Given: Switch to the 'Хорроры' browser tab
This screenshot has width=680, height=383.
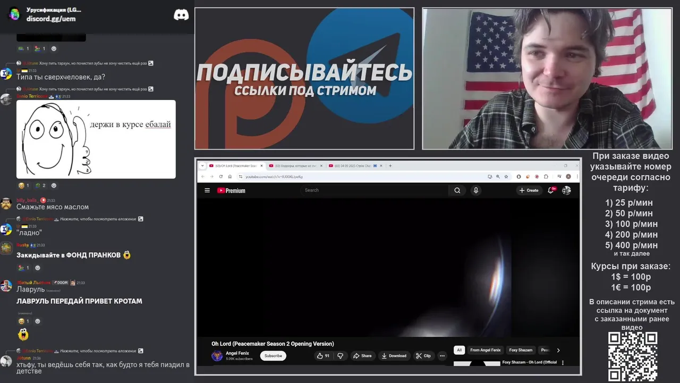Looking at the screenshot, I should click(x=295, y=165).
